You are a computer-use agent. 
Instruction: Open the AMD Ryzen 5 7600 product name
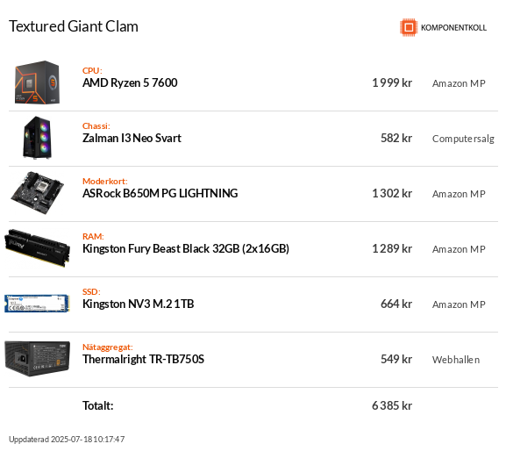(130, 83)
